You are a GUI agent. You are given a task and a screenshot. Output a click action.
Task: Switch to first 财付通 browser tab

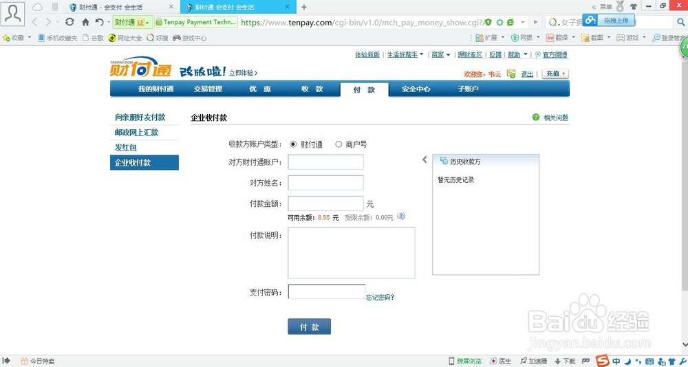(x=120, y=7)
